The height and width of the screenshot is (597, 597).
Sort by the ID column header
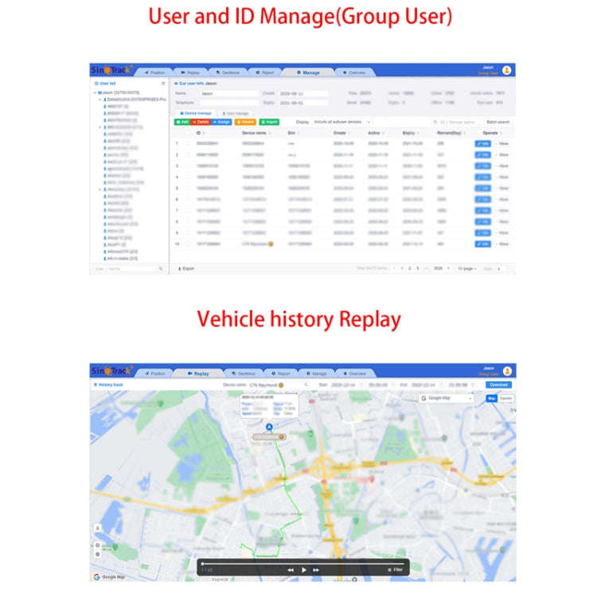click(x=201, y=133)
